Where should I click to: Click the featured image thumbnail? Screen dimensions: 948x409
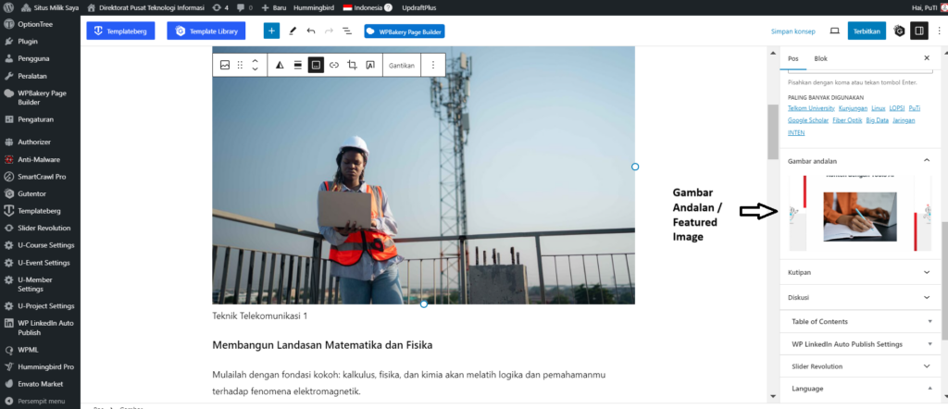[860, 213]
